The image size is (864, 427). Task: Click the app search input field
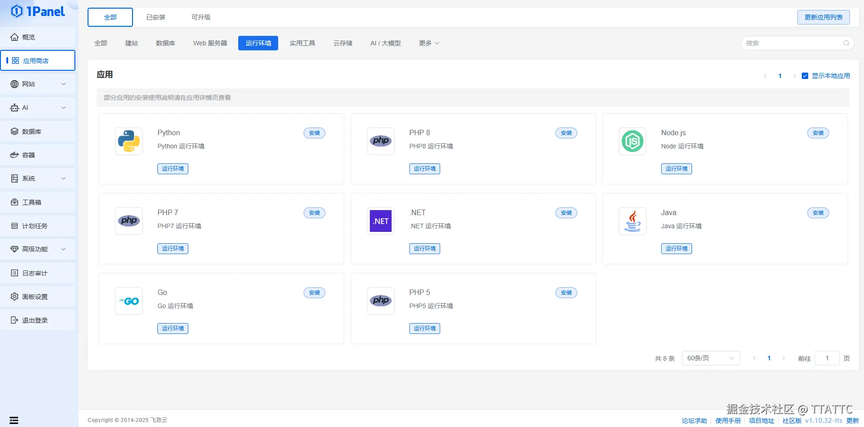point(792,43)
